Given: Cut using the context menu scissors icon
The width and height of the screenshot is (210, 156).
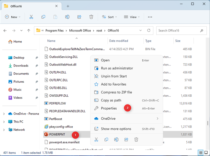Looking at the screenshot, I should click(x=96, y=139).
